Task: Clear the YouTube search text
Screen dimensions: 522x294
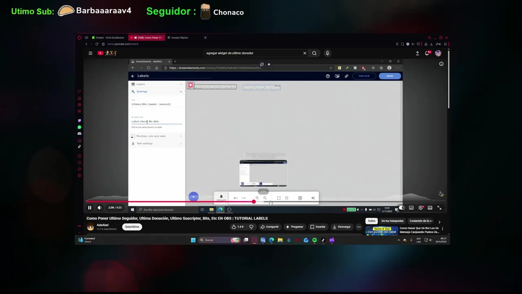Action: pyautogui.click(x=305, y=53)
